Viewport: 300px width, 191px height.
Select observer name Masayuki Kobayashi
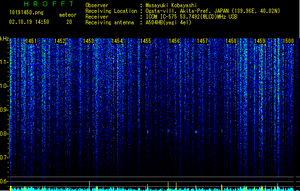pos(171,5)
